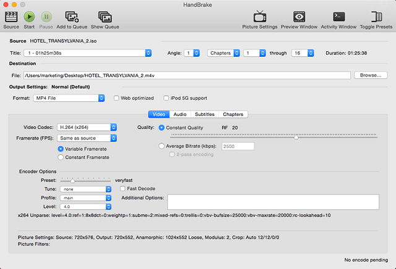
Task: Toggle the 2-pass encoding checkbox
Action: pyautogui.click(x=172, y=154)
